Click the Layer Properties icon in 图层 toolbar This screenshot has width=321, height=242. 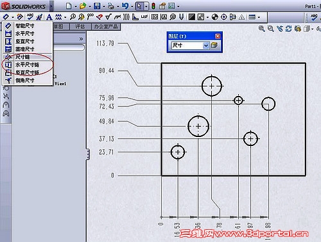(x=214, y=45)
